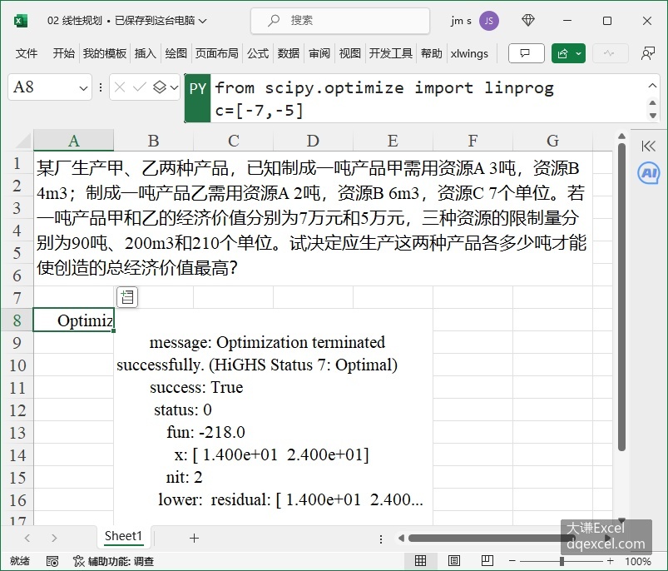668x571 pixels.
Task: Switch to the 帮助 tab
Action: [x=432, y=53]
